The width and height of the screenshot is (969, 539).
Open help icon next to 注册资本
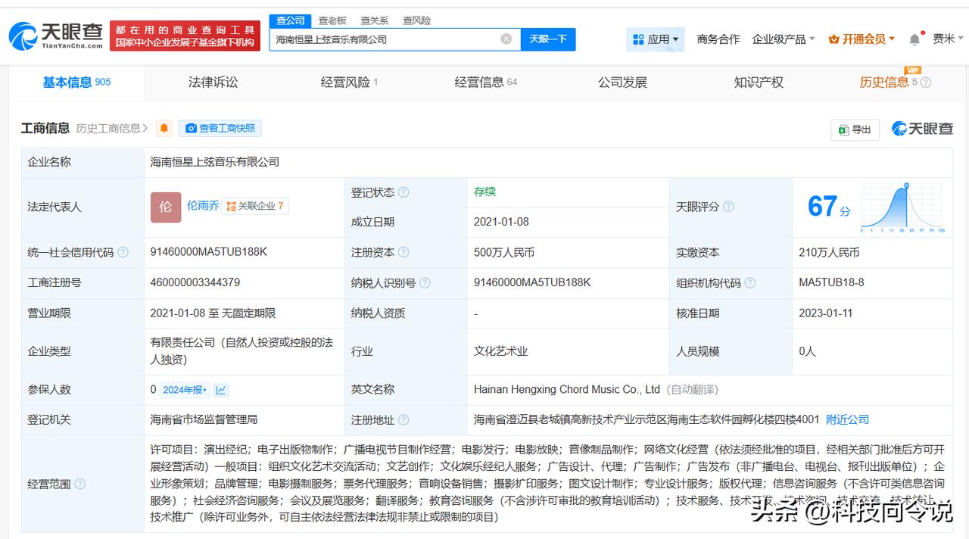pos(403,252)
